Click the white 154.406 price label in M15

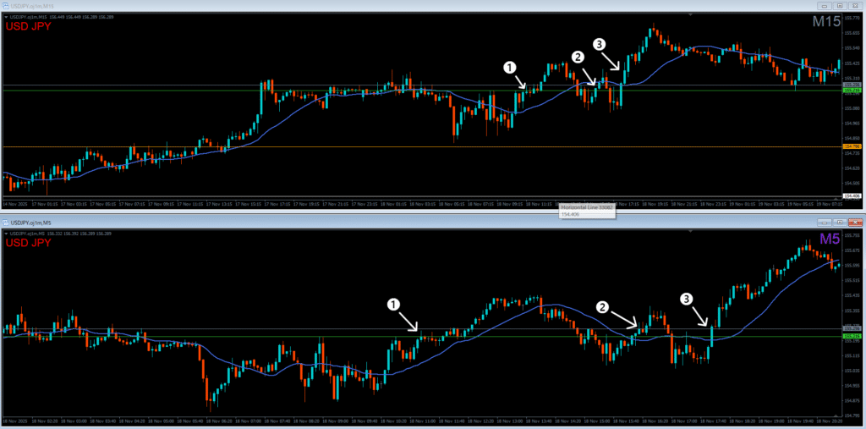click(x=852, y=195)
